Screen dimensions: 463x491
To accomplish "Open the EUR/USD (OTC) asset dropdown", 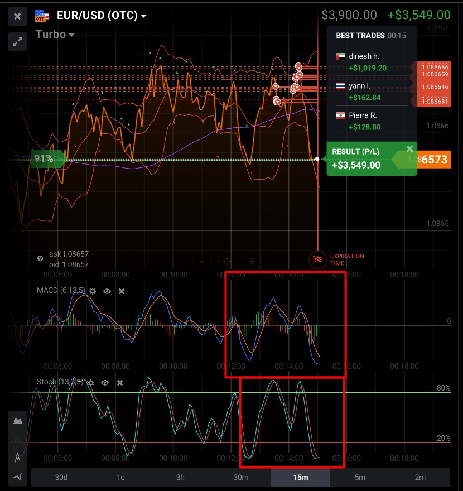I will coord(102,16).
